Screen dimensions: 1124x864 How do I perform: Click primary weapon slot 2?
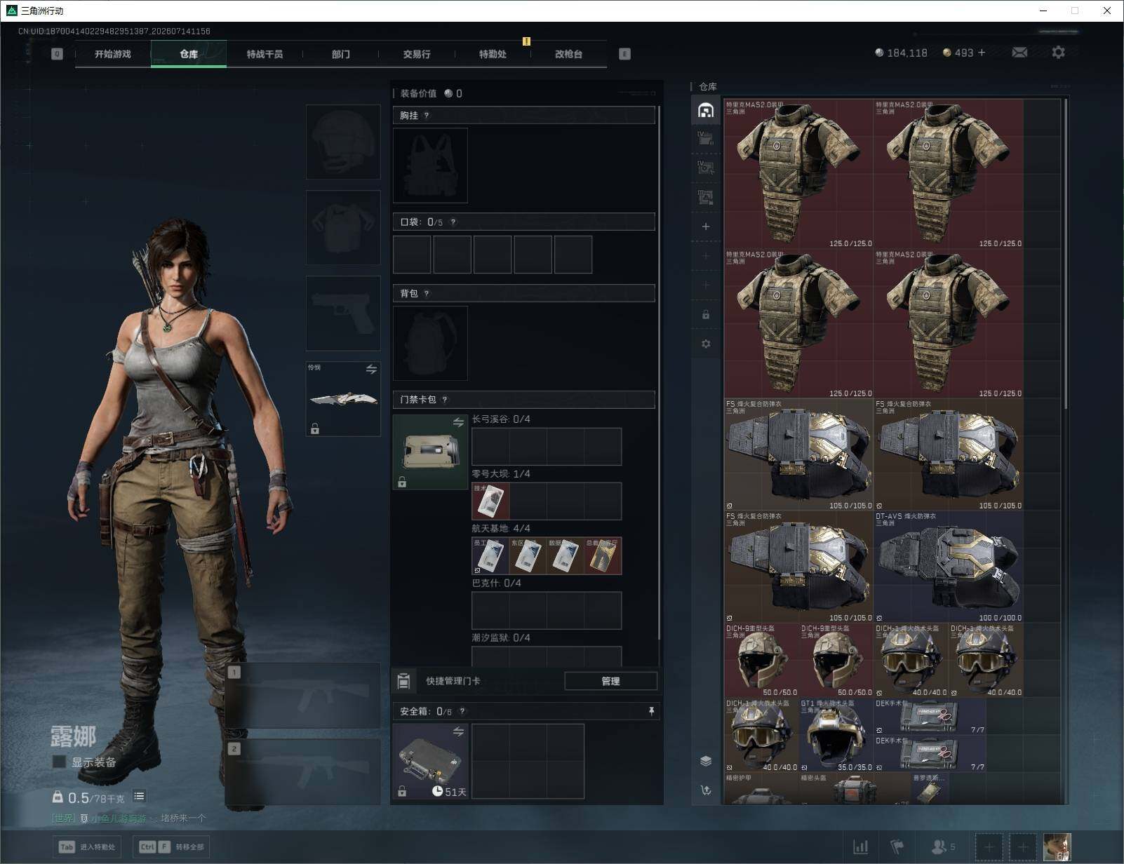303,771
